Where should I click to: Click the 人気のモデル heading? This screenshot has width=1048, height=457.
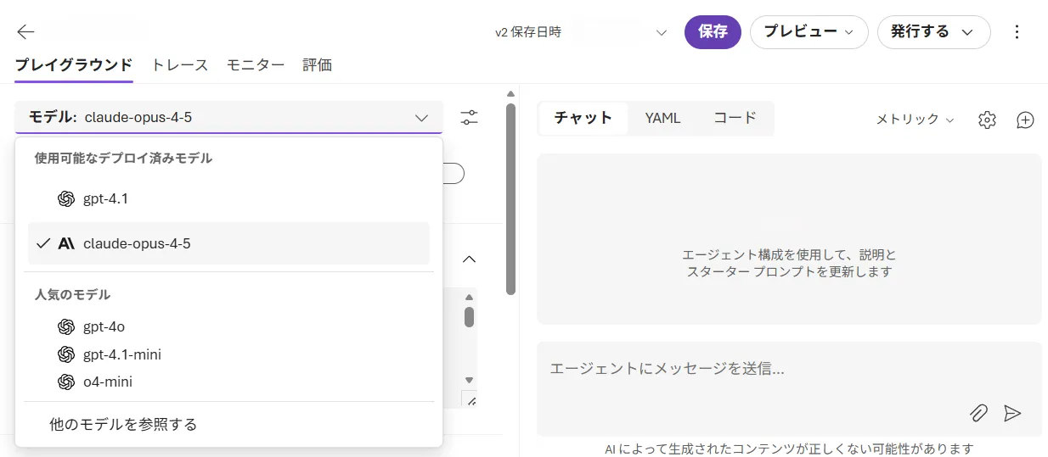point(72,295)
